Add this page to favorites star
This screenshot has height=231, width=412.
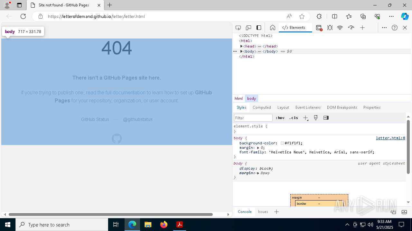[302, 16]
